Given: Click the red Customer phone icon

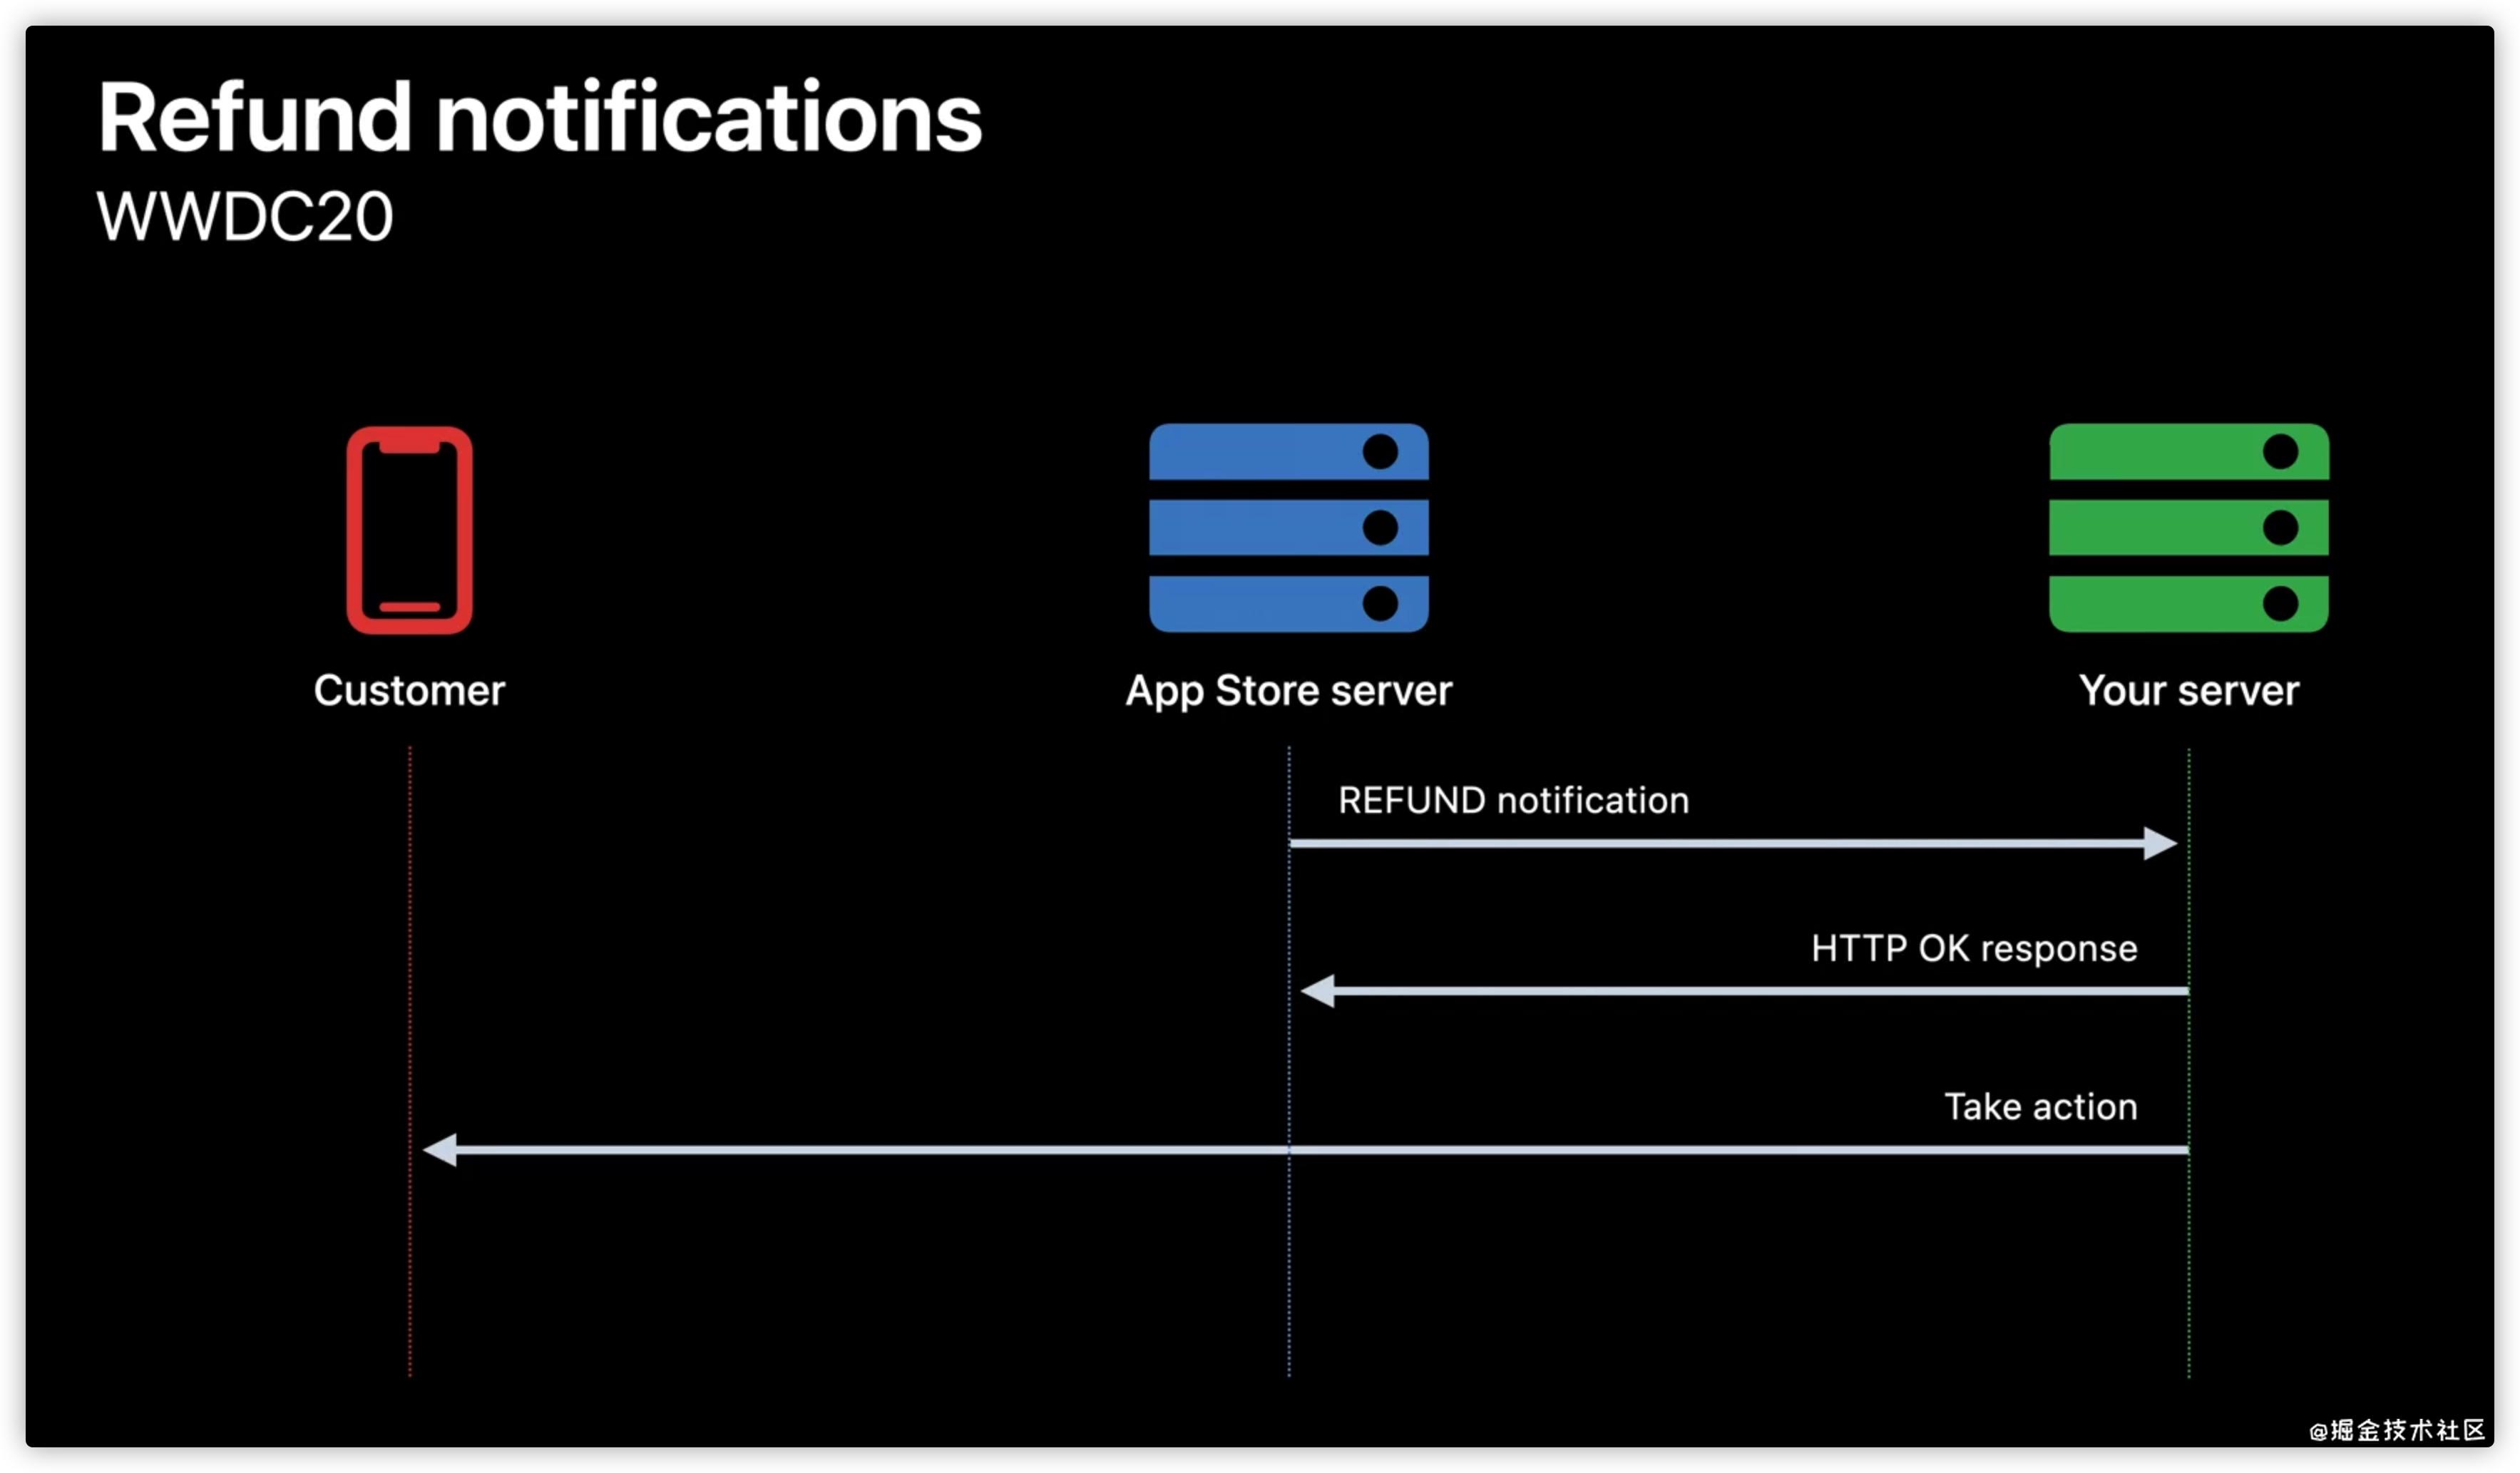Looking at the screenshot, I should point(409,530).
